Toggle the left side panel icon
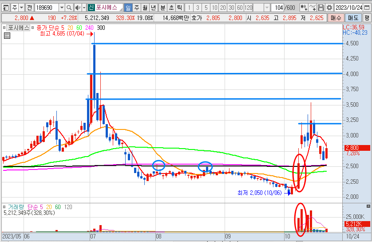 (6, 8)
